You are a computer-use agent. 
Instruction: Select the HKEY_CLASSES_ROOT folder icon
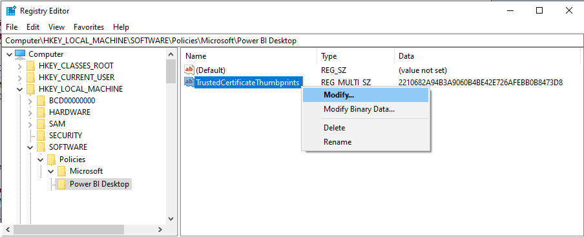31,66
